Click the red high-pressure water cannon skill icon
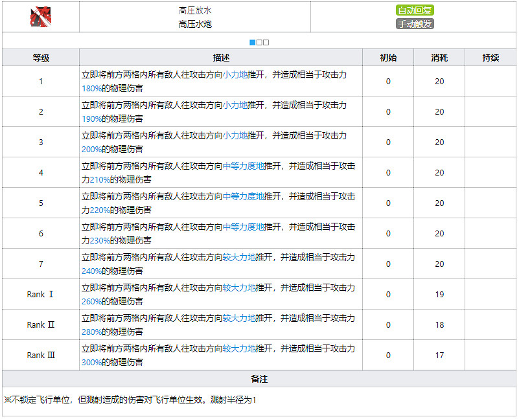519x419 pixels. (x=40, y=17)
